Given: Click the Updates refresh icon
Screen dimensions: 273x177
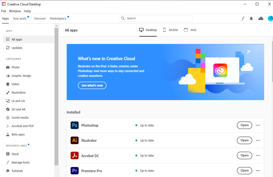Looking at the screenshot, I should pos(8,48).
